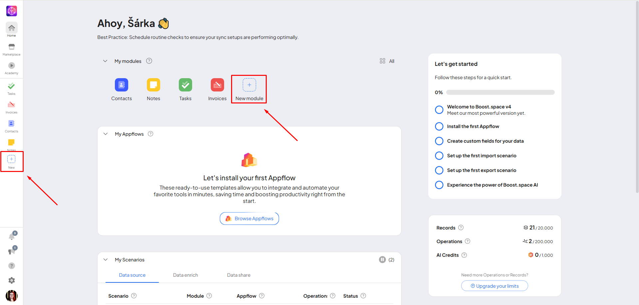
Task: Show help for My modules
Action: coord(149,61)
